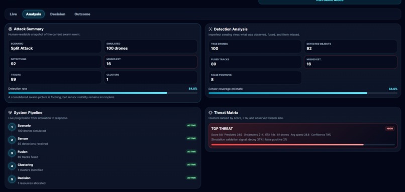Click the Clustering step label
This screenshot has width=405, height=192.
click(x=25, y=165)
